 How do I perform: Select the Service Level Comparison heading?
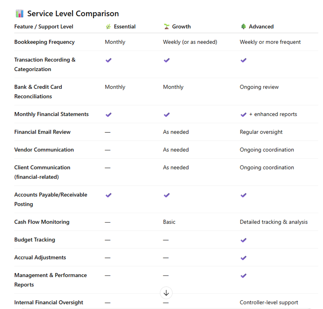73,13
